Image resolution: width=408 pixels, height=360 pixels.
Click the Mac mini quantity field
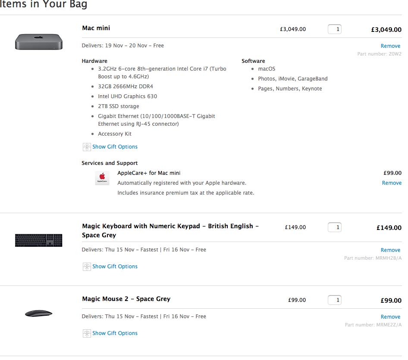click(x=335, y=29)
